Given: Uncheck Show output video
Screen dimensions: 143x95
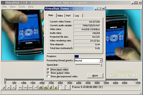Looking at the screenshot, I should click(48, 73).
